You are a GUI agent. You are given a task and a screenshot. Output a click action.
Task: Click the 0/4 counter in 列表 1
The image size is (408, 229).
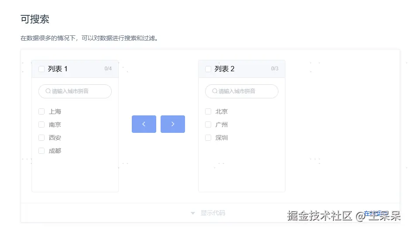(108, 69)
